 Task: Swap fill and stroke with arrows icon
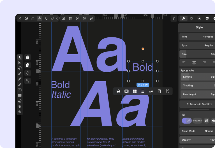tap(207, 121)
